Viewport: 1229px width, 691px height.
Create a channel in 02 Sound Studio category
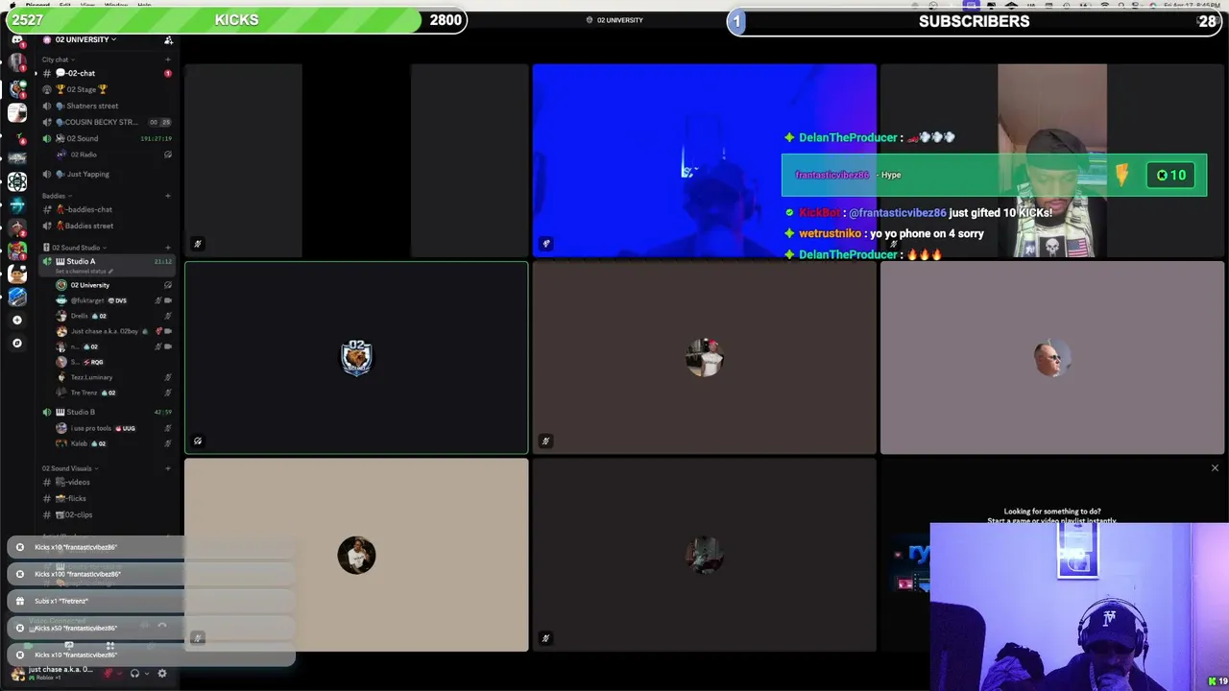tap(167, 248)
